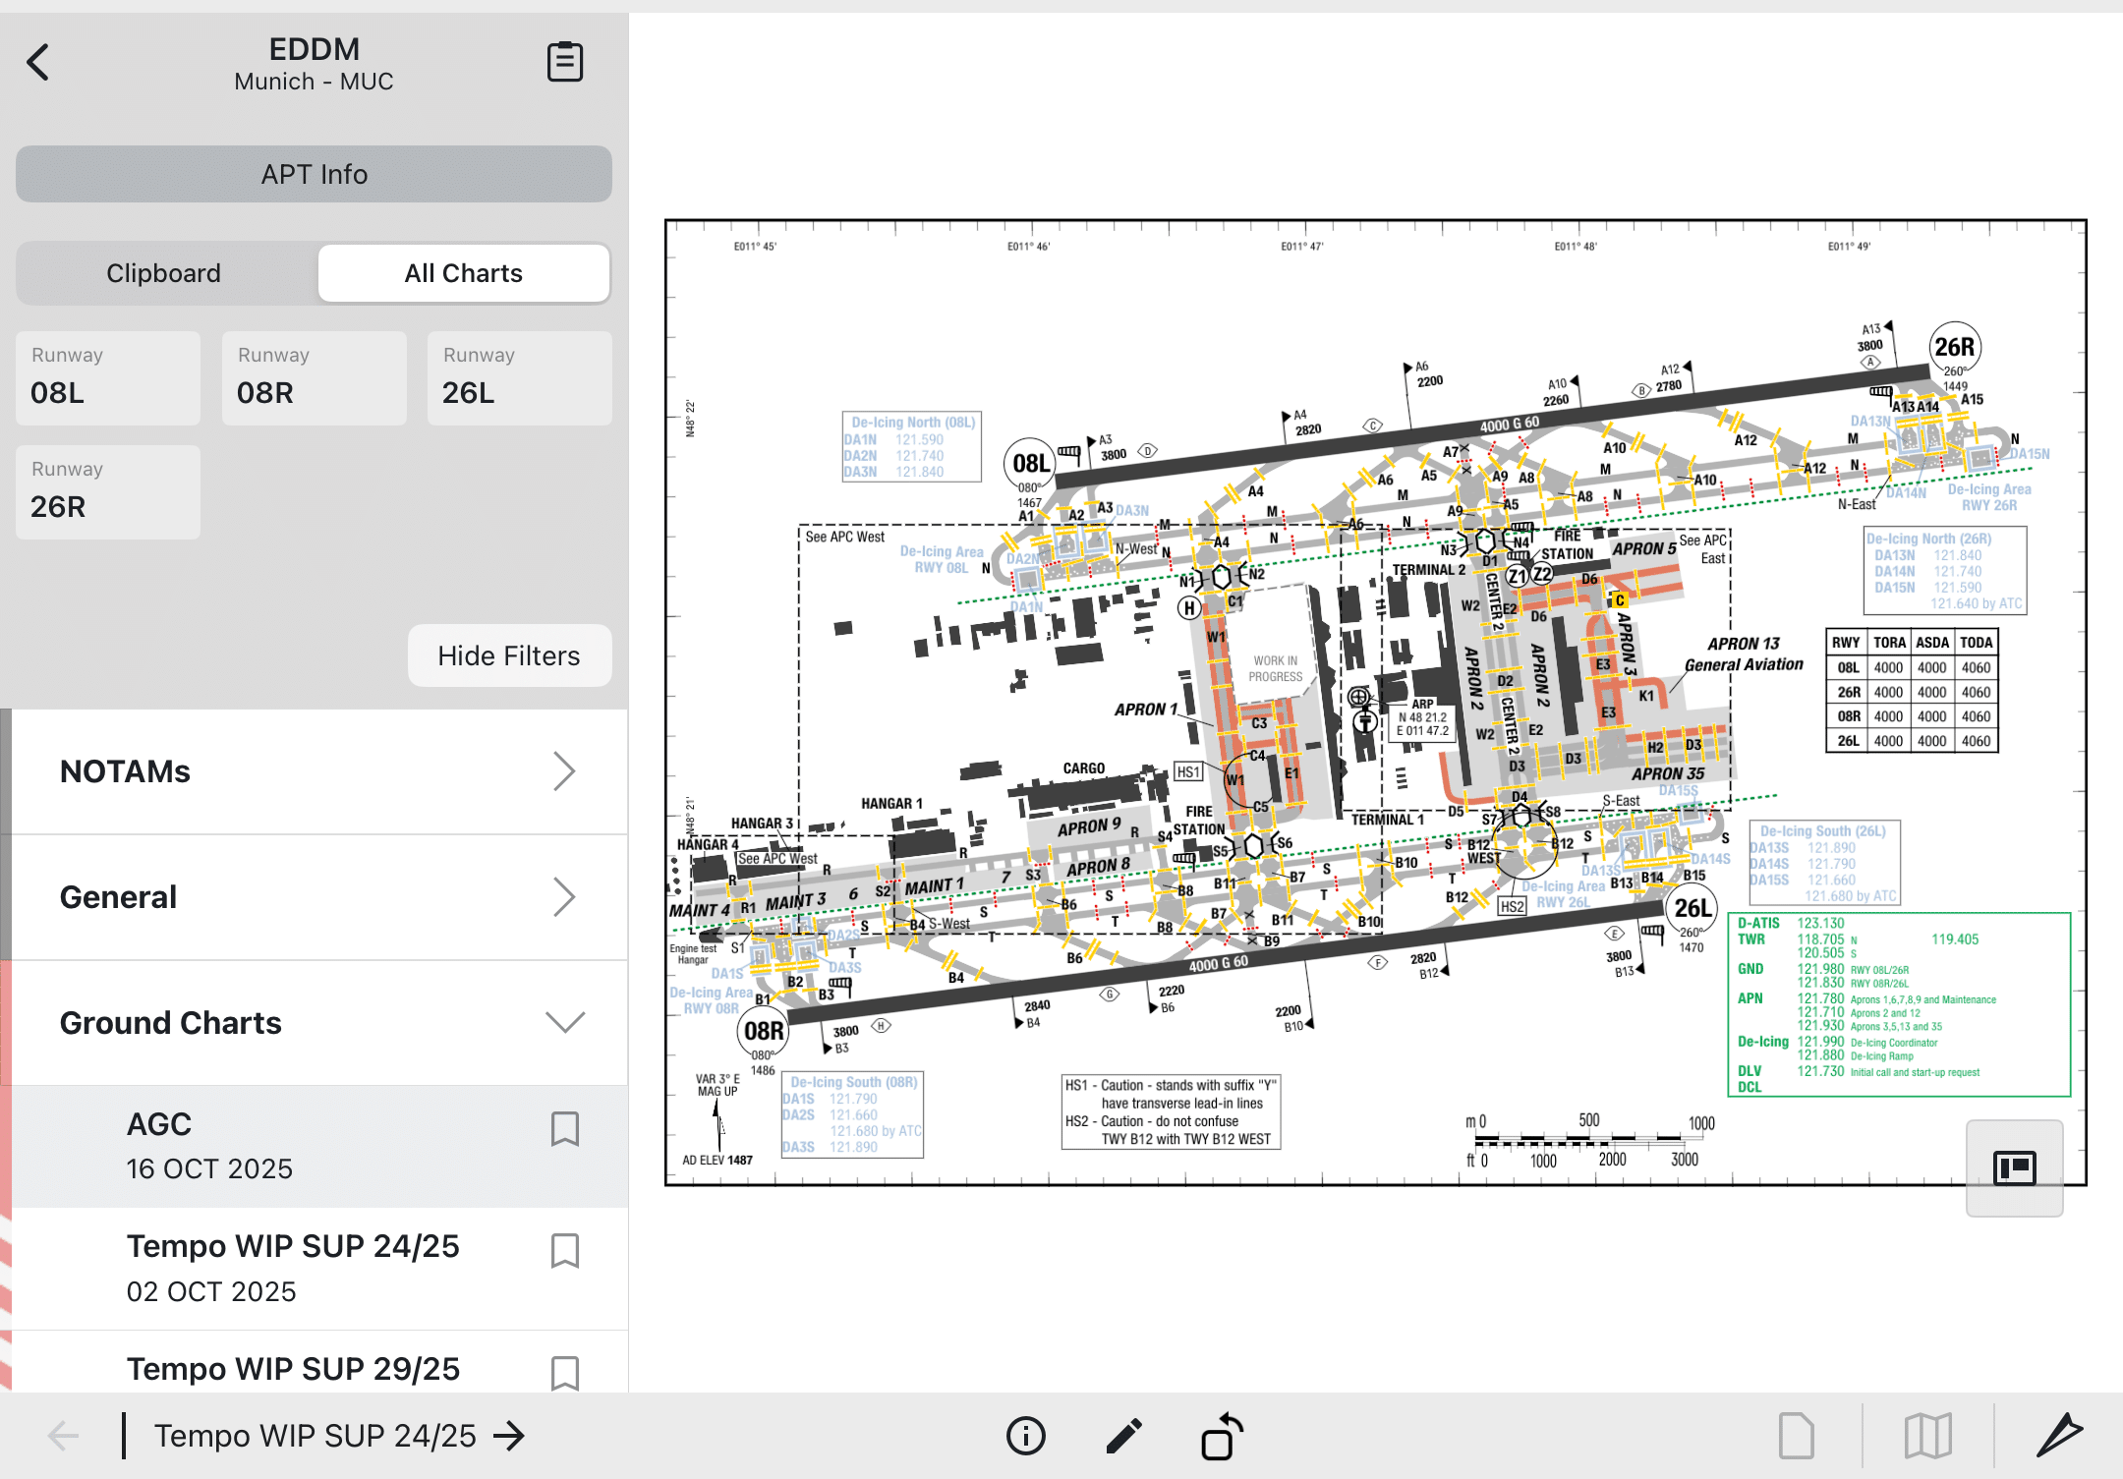Bookmark Tempo WIP SUP 29/25 chart
2123x1479 pixels.
(565, 1372)
